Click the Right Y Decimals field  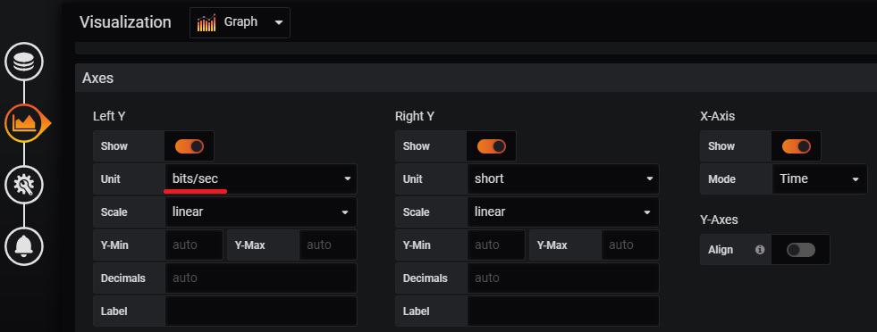(x=563, y=278)
